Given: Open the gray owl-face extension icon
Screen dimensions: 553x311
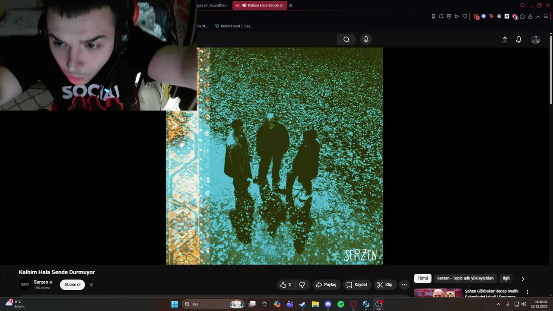Looking at the screenshot, I should [499, 16].
